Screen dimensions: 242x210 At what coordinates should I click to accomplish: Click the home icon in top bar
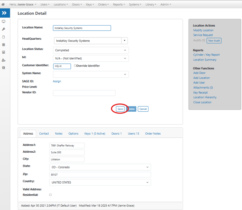(x=3, y=5)
